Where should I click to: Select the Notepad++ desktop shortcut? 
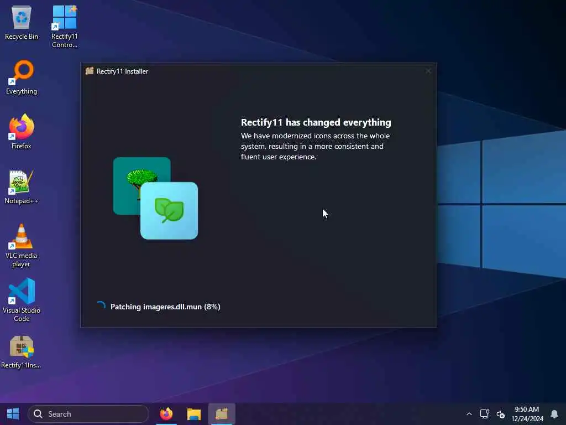(22, 187)
